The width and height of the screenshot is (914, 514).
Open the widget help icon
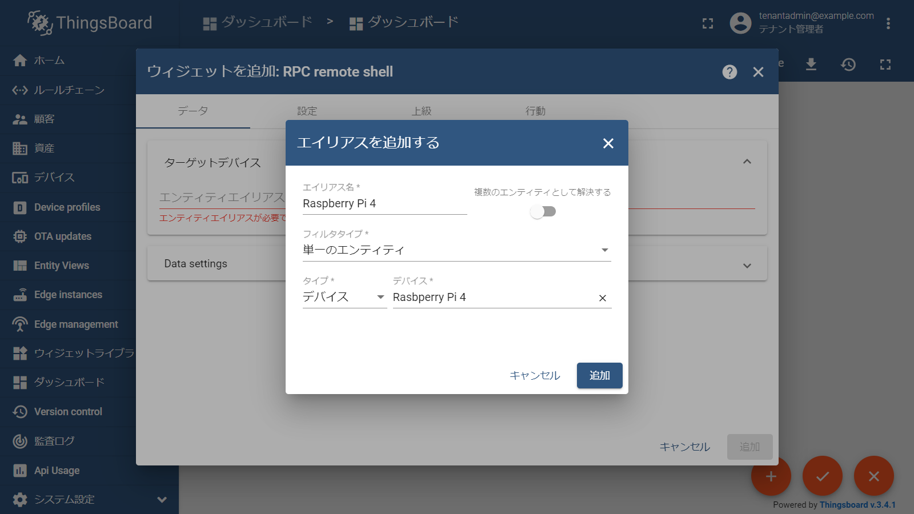[x=729, y=72]
